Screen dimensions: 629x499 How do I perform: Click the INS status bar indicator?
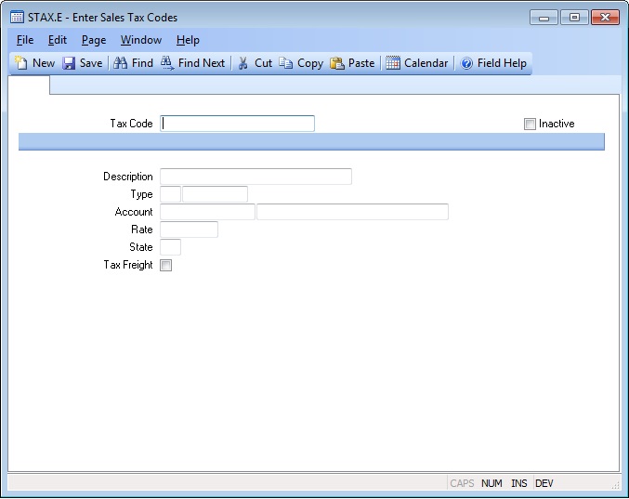[x=519, y=483]
